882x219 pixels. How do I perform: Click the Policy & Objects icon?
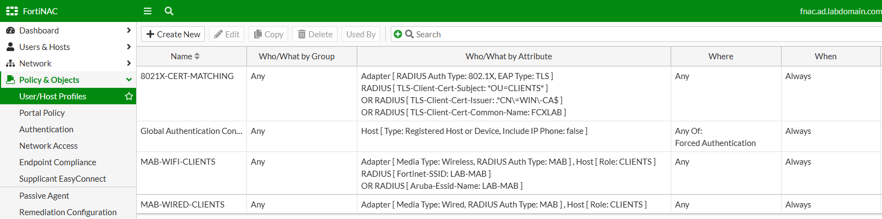[x=10, y=80]
